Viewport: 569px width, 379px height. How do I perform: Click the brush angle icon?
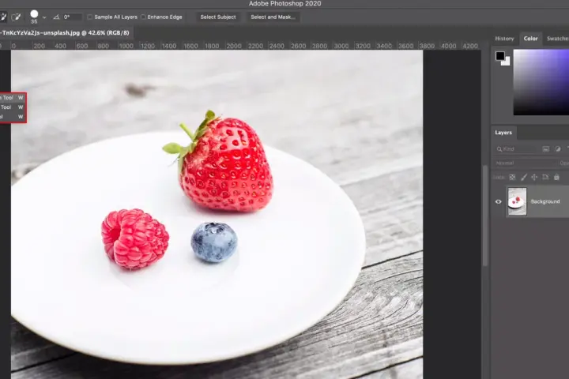point(56,17)
